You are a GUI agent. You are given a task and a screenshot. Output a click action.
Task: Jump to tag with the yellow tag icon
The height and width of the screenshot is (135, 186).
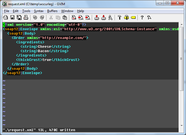click(x=133, y=18)
